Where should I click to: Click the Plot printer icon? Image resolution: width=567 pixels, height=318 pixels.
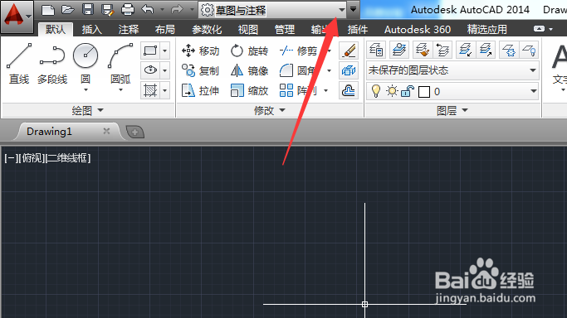[127, 10]
